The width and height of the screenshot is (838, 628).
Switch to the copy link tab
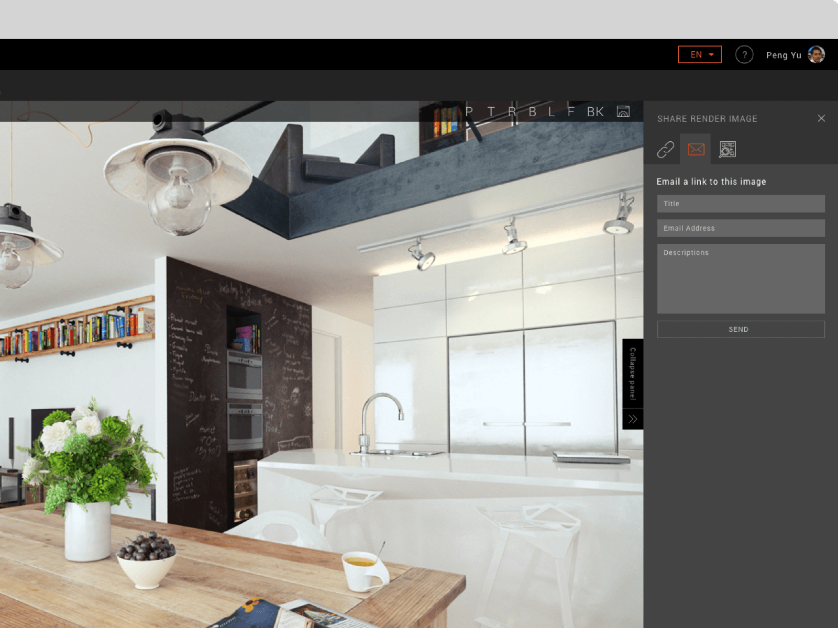pyautogui.click(x=666, y=150)
